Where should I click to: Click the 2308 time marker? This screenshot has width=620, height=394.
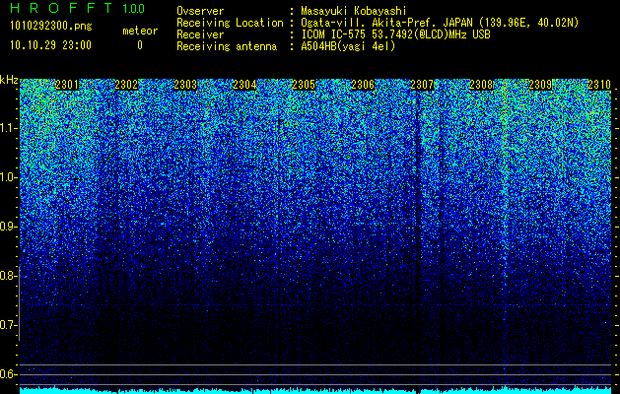481,85
